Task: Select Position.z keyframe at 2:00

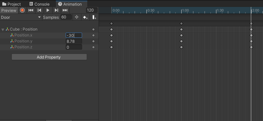Action: [251, 47]
